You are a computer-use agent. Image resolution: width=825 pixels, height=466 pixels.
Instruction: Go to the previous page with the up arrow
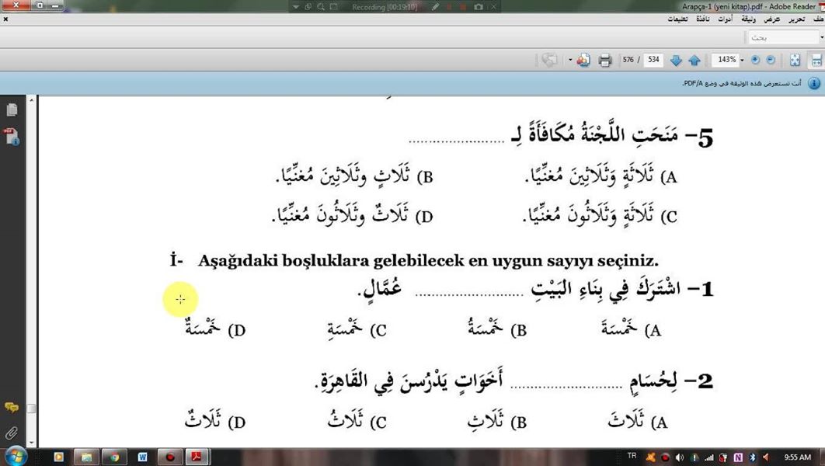[x=694, y=61]
